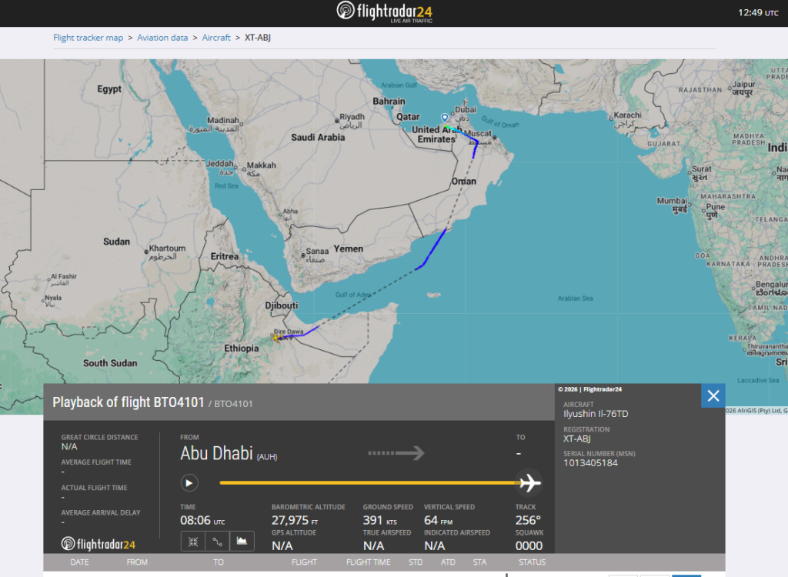
Task: Open the Flight tracker map breadcrumb link
Action: click(x=88, y=38)
